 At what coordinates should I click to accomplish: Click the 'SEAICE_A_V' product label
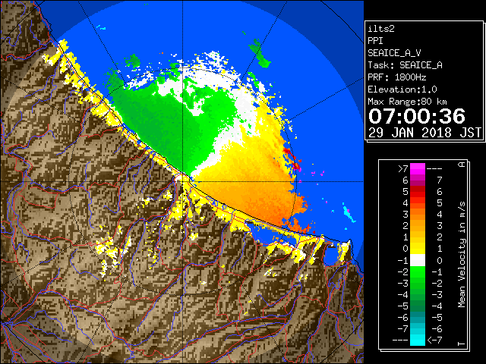point(394,53)
